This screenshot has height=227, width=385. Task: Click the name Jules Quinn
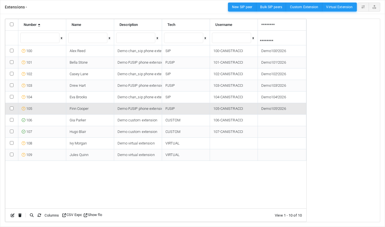(x=79, y=155)
